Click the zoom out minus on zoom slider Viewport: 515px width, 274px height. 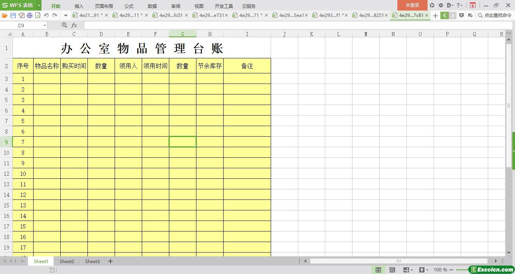click(451, 270)
